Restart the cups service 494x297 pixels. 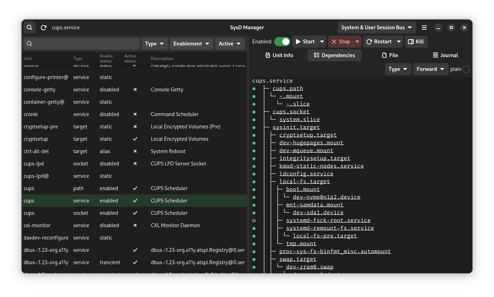coord(379,42)
